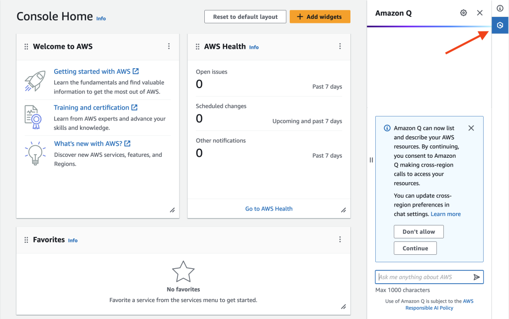The image size is (509, 319).
Task: Select the Amazon Q sidebar icon
Action: [x=500, y=25]
